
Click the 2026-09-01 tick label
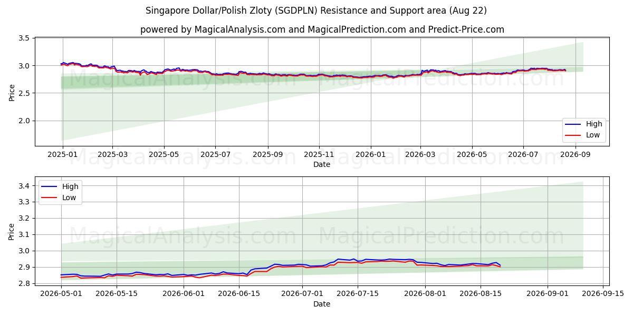pos(548,294)
